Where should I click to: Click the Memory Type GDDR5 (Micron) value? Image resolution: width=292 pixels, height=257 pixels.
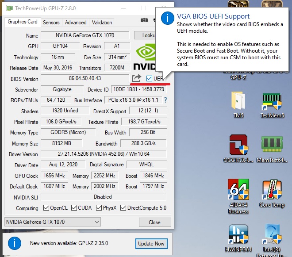68,132
